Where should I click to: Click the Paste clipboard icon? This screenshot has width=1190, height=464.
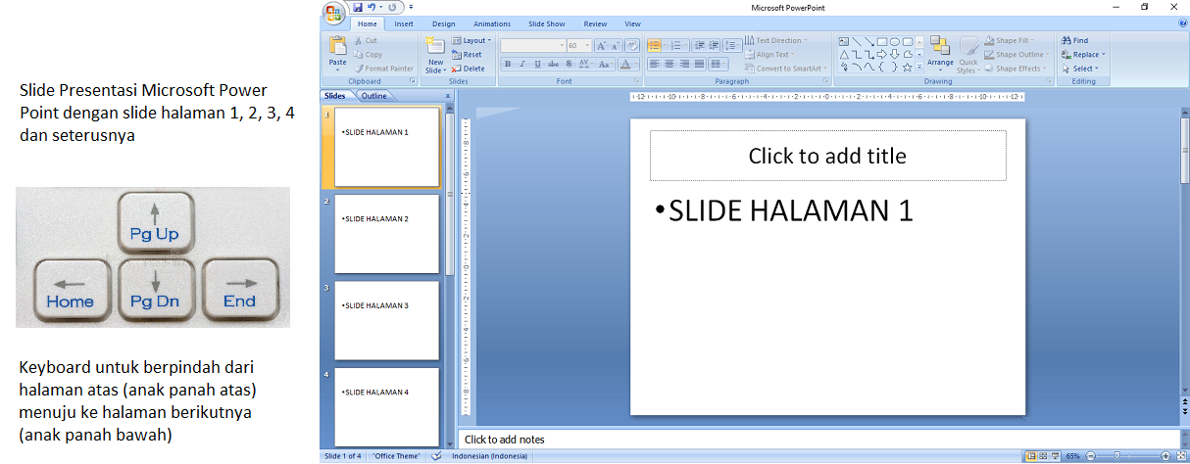[x=337, y=46]
